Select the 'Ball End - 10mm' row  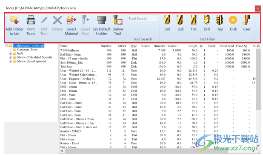click(157, 107)
